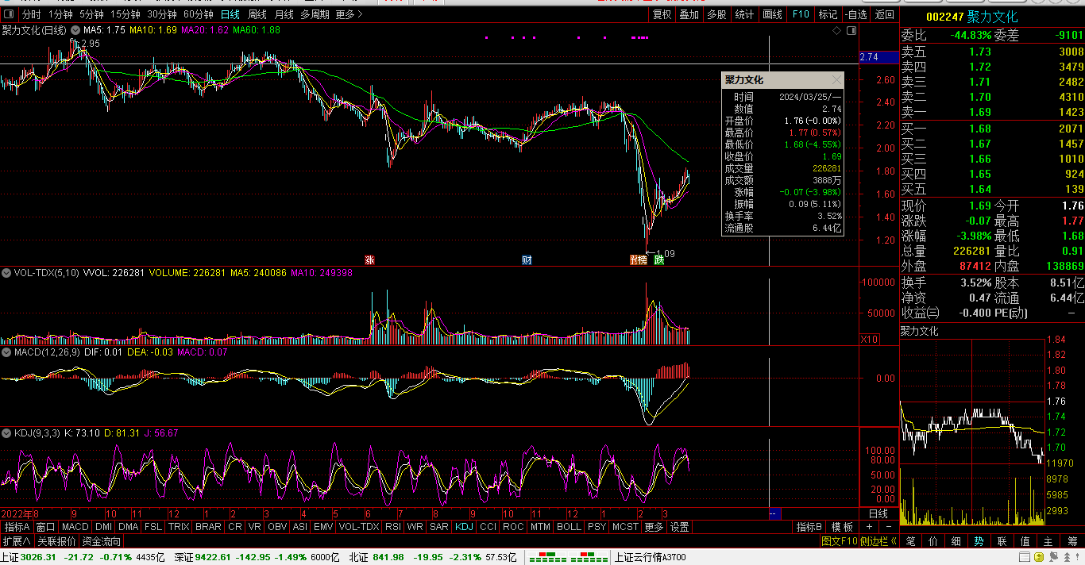Select the 势 trend tab in sidebar
Screen dimensions: 1085x565
(979, 541)
